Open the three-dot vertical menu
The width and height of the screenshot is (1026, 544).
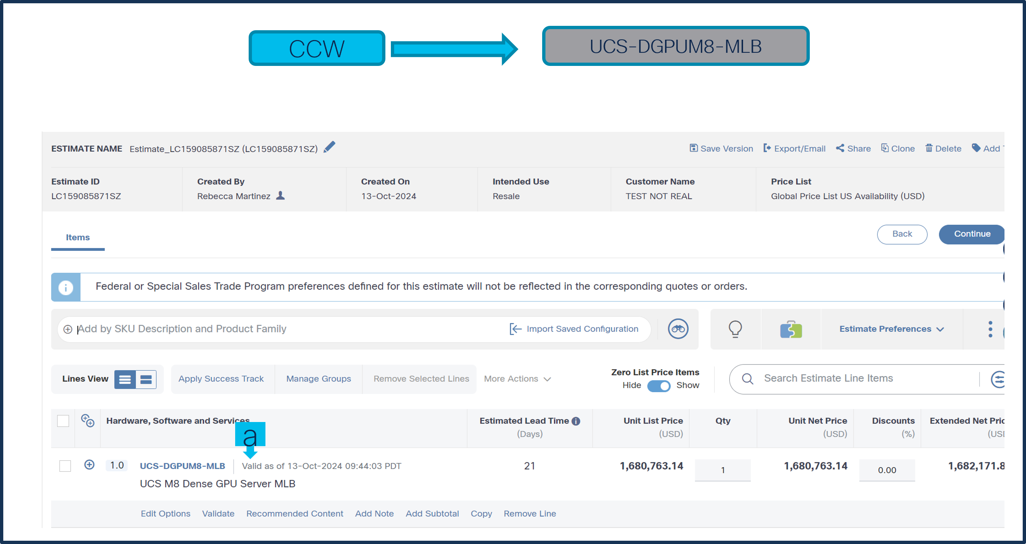point(990,329)
